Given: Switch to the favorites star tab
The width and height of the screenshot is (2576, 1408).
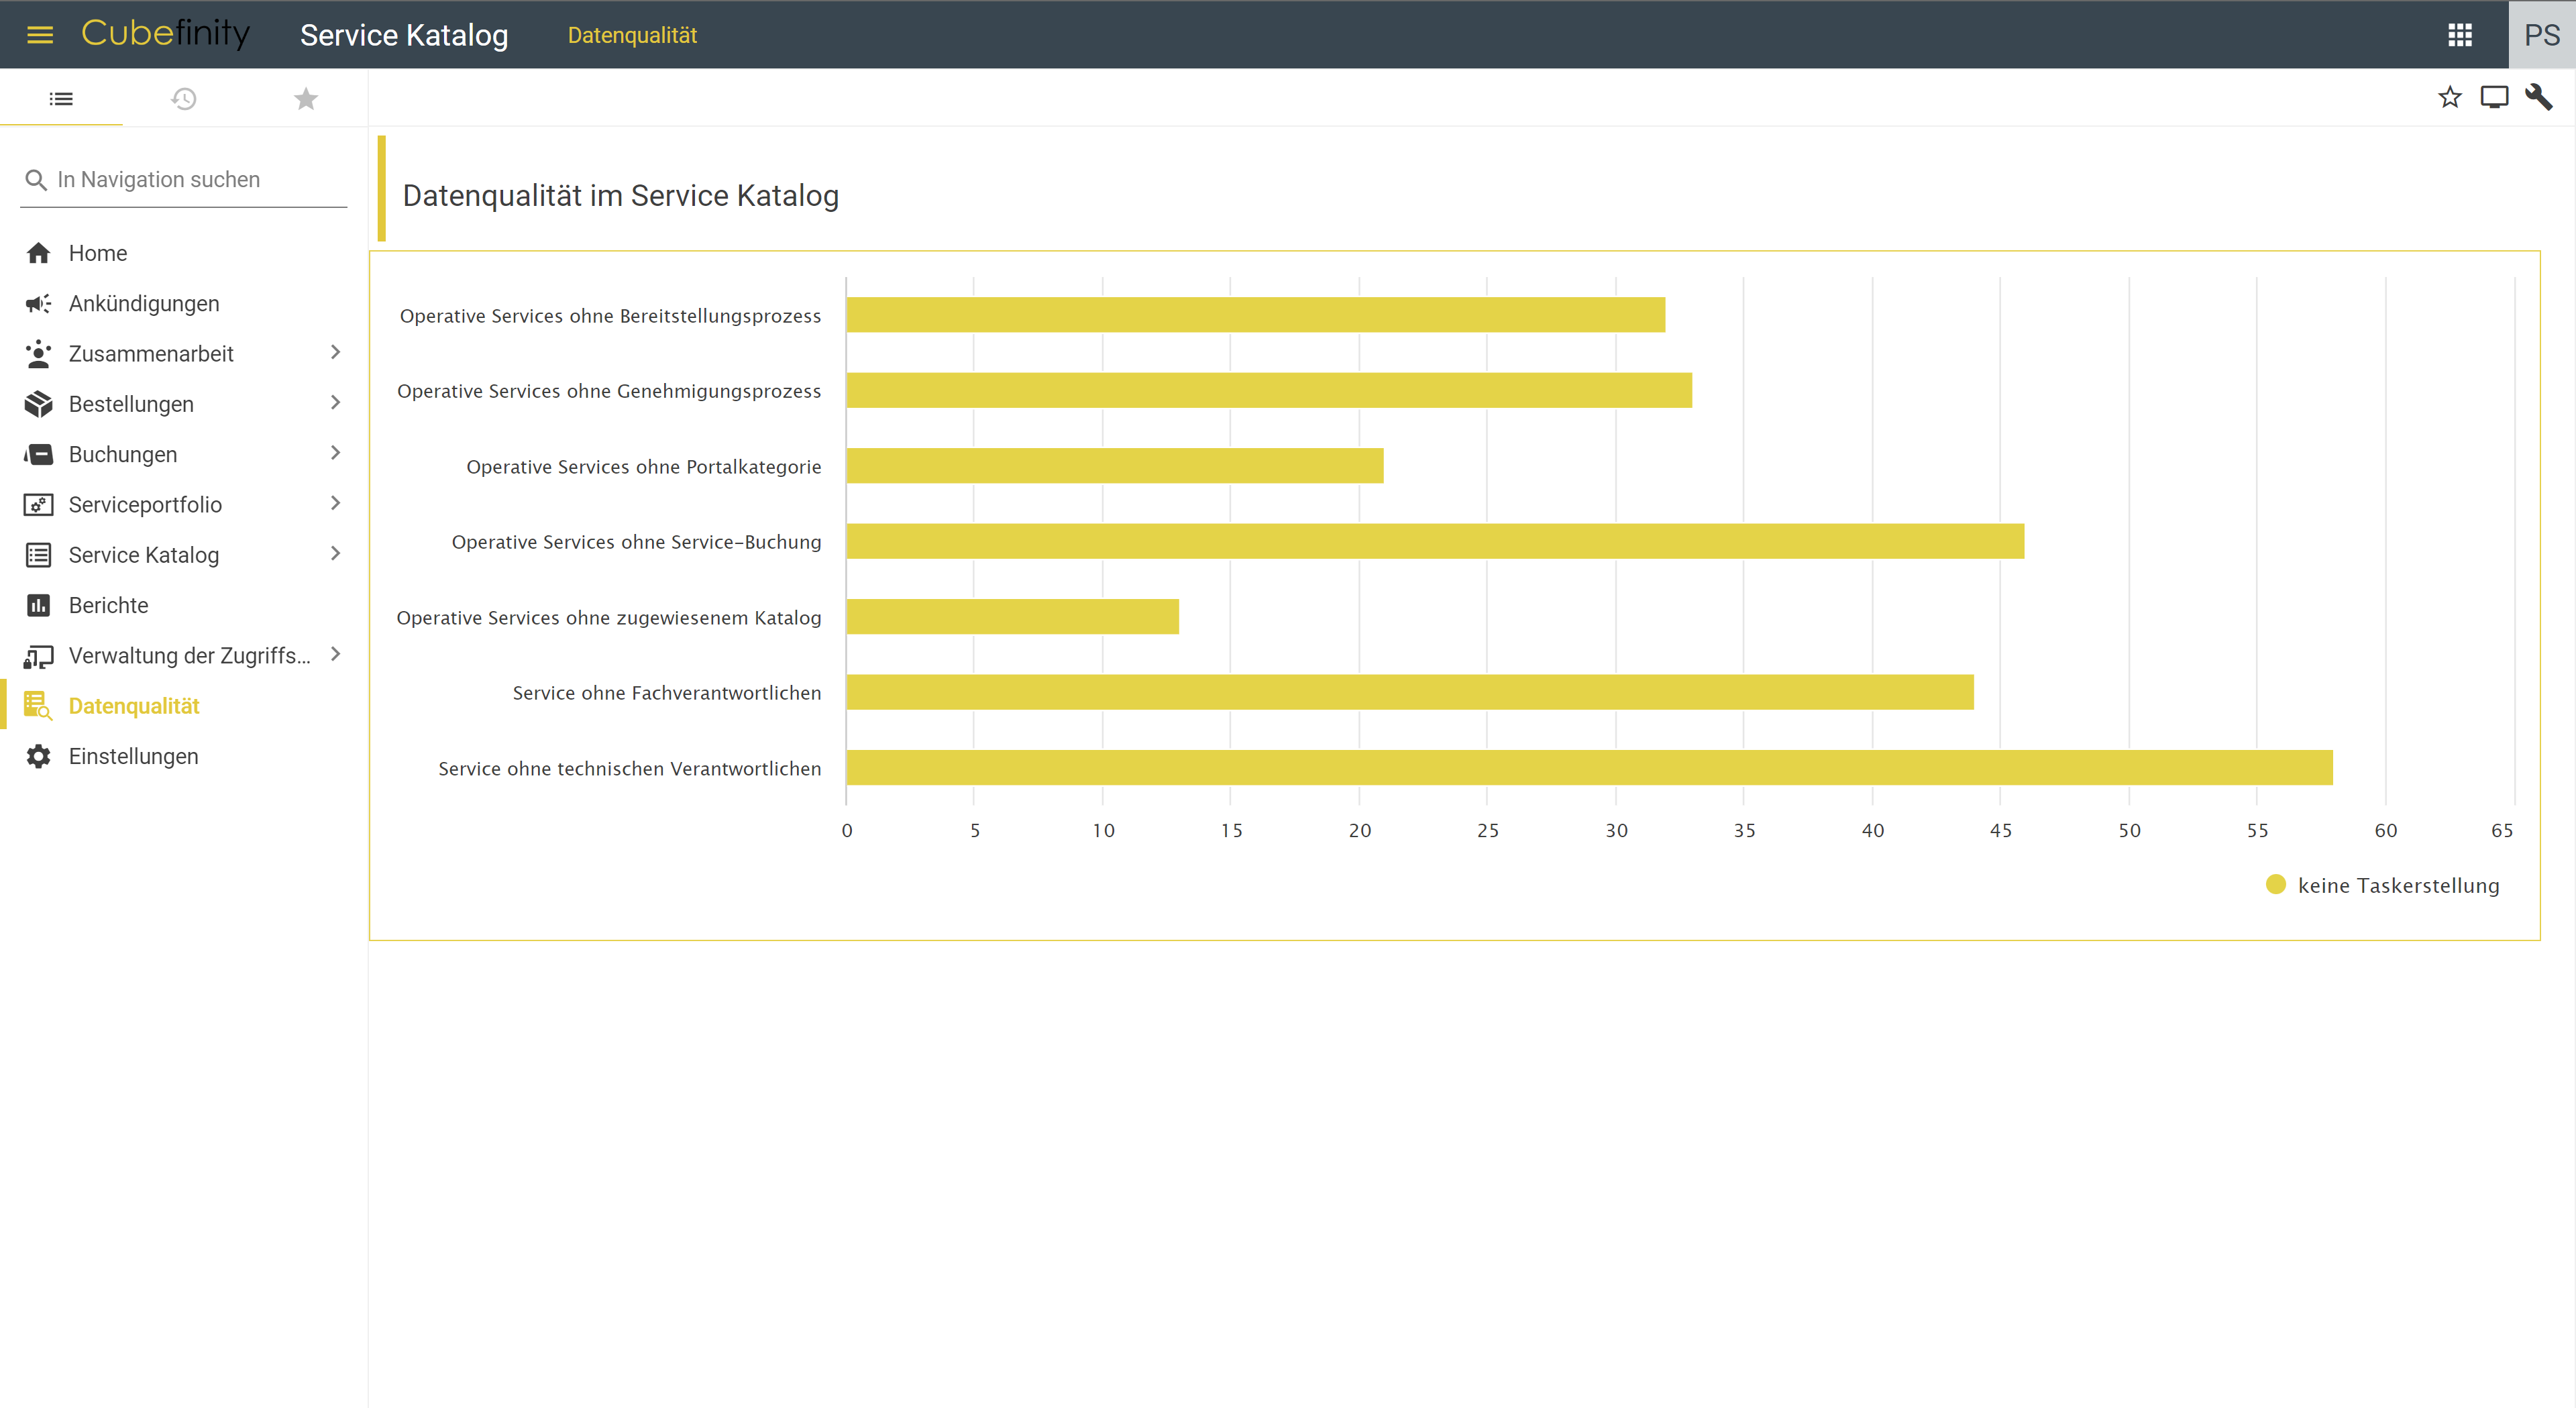Looking at the screenshot, I should 306,98.
